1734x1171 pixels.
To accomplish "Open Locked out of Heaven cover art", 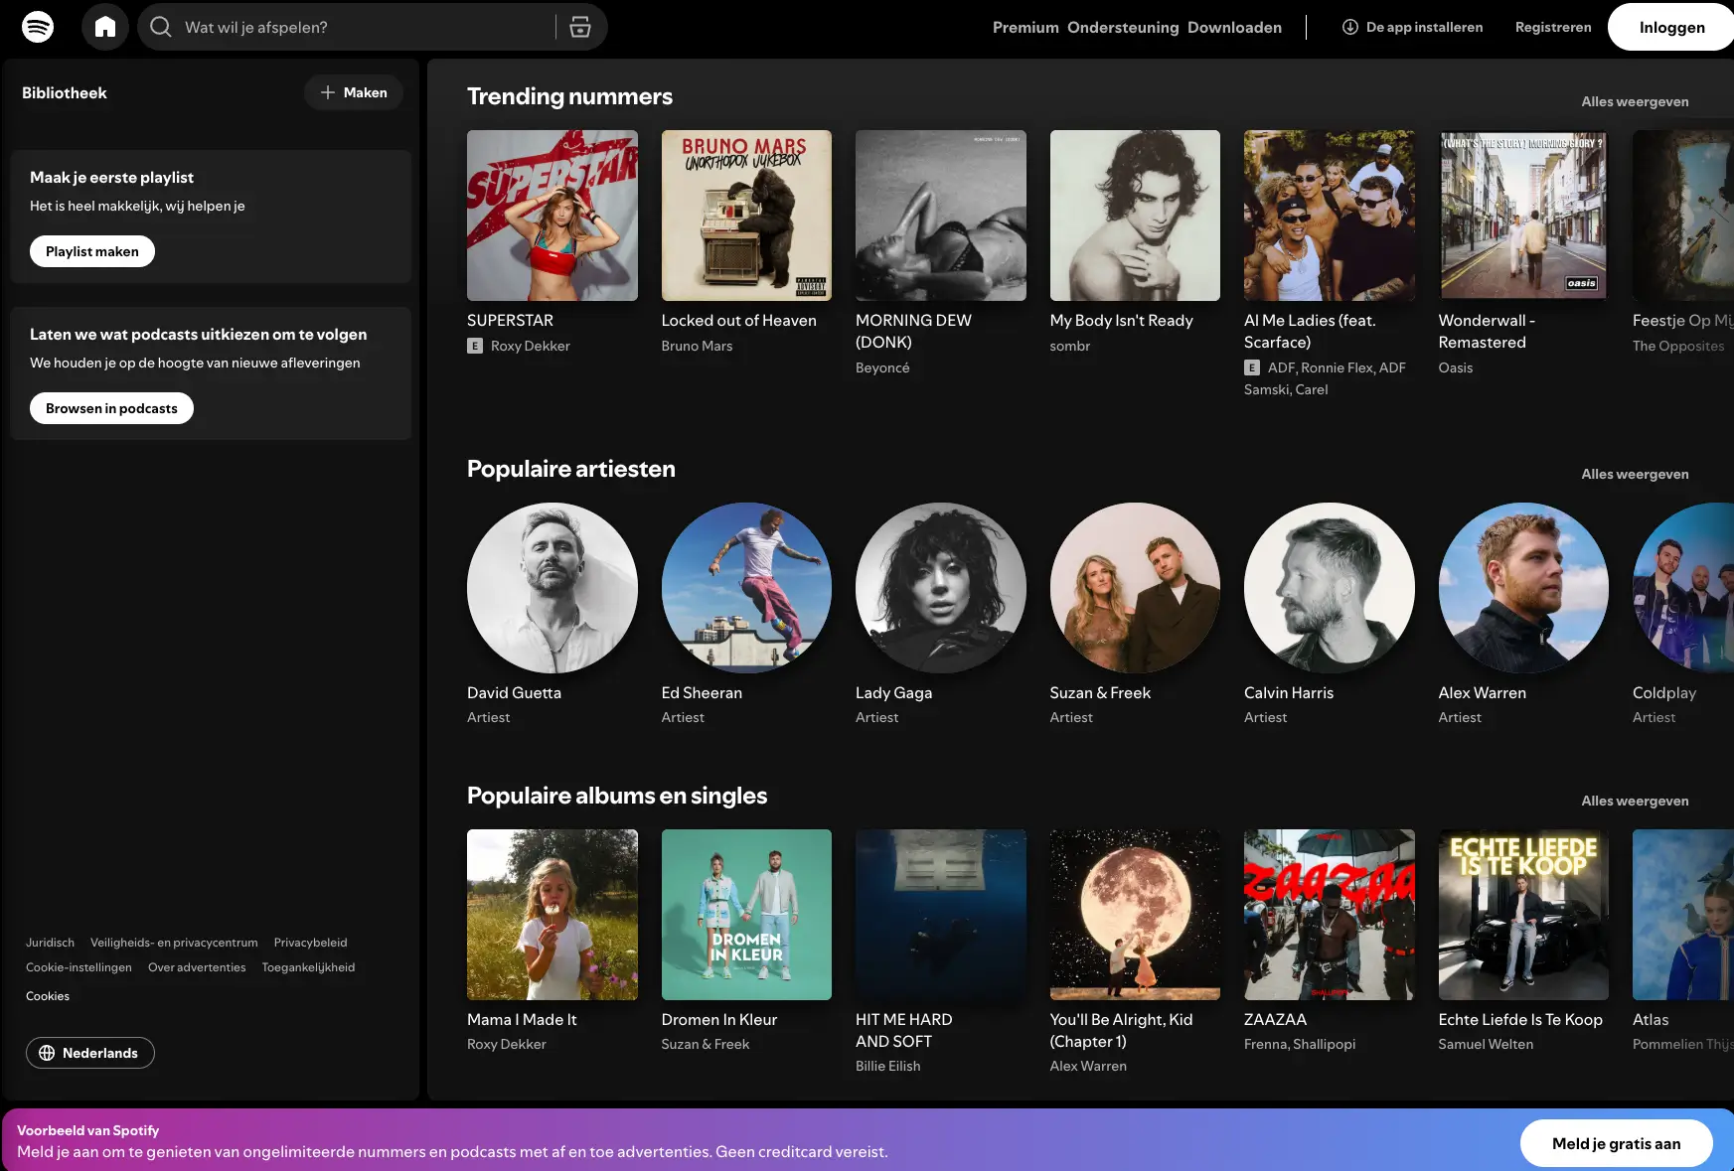I will 746,216.
